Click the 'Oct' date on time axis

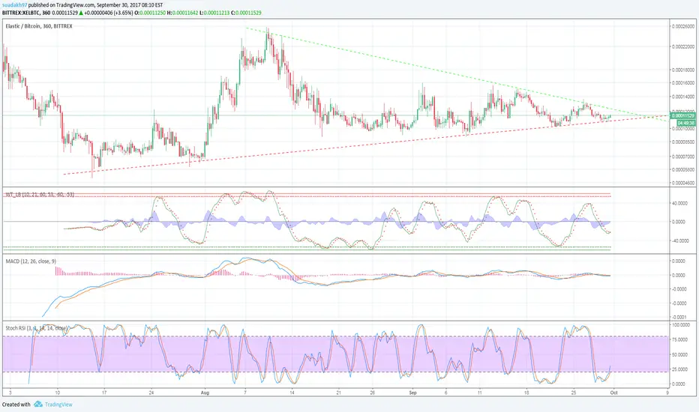click(613, 393)
